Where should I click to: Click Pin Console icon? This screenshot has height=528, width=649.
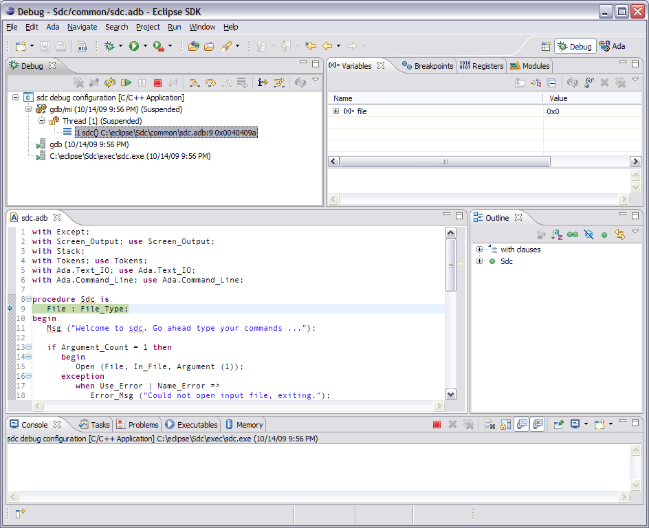tap(558, 425)
